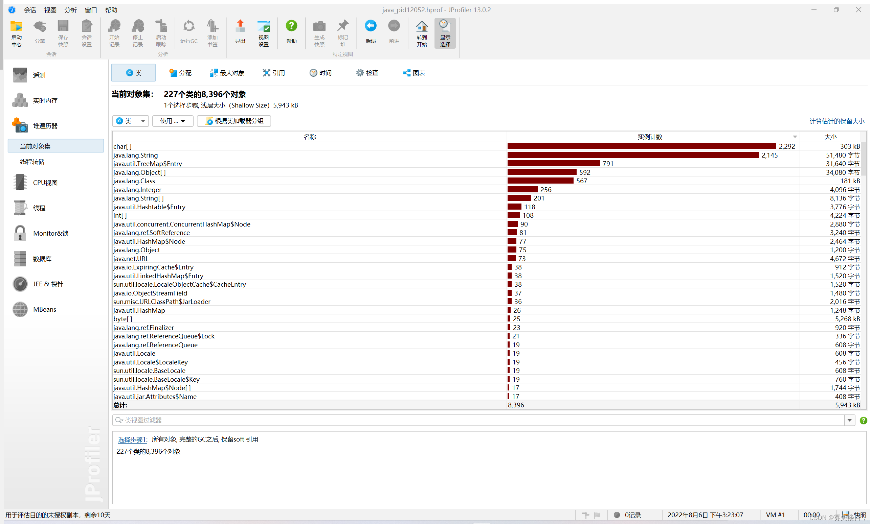Toggle the 显示选择 show selection button
870x524 pixels.
coord(445,33)
